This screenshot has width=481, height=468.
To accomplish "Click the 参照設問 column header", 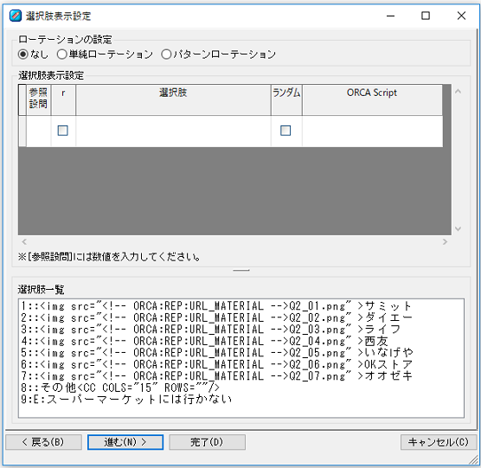I will 39,100.
